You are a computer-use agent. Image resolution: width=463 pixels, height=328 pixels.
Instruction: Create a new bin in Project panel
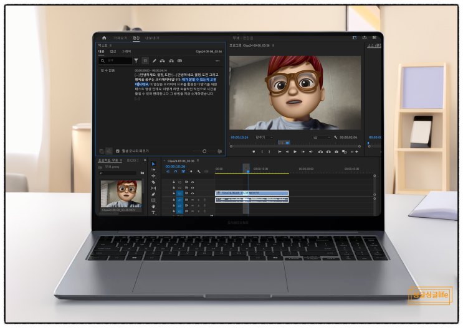click(142, 173)
